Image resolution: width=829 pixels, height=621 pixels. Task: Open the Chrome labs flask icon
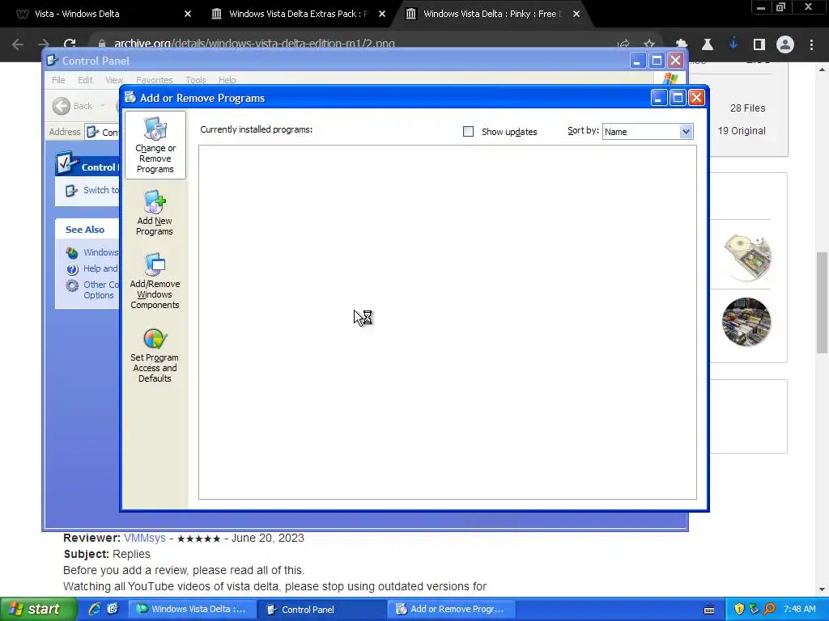(x=708, y=44)
